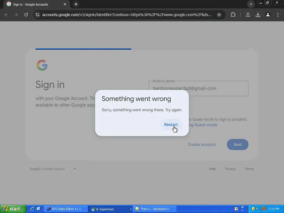Click the small tray icon beside the shield

tap(258, 209)
